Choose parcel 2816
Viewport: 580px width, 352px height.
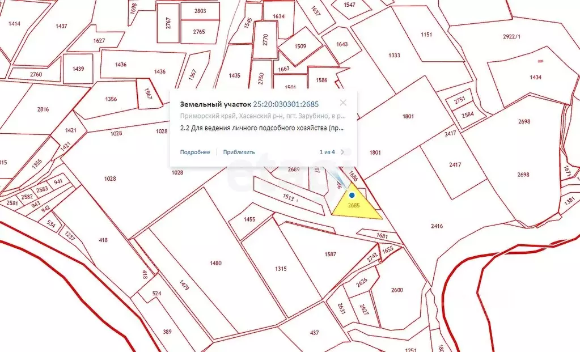click(43, 109)
